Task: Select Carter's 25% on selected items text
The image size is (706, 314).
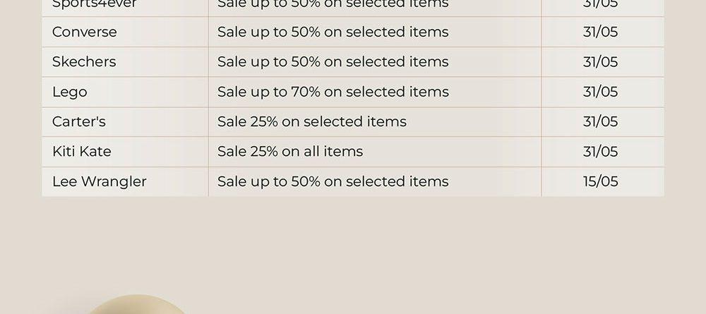Action: tap(311, 121)
